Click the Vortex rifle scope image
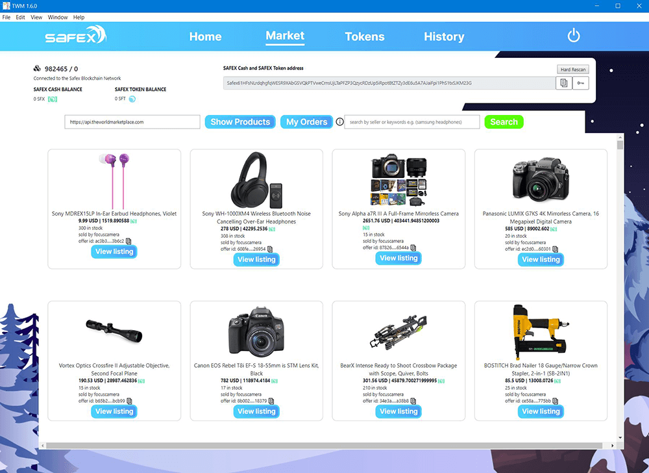Screen dimensions: 649x473 tap(114, 331)
